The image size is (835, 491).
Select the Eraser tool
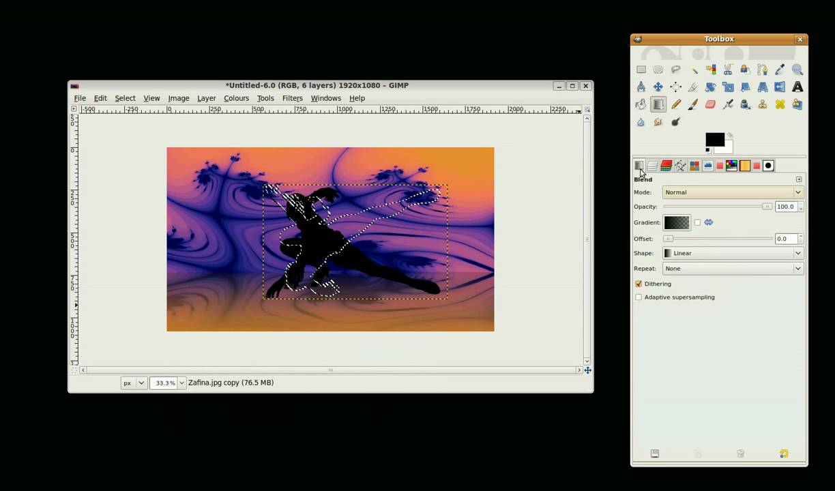click(x=711, y=104)
